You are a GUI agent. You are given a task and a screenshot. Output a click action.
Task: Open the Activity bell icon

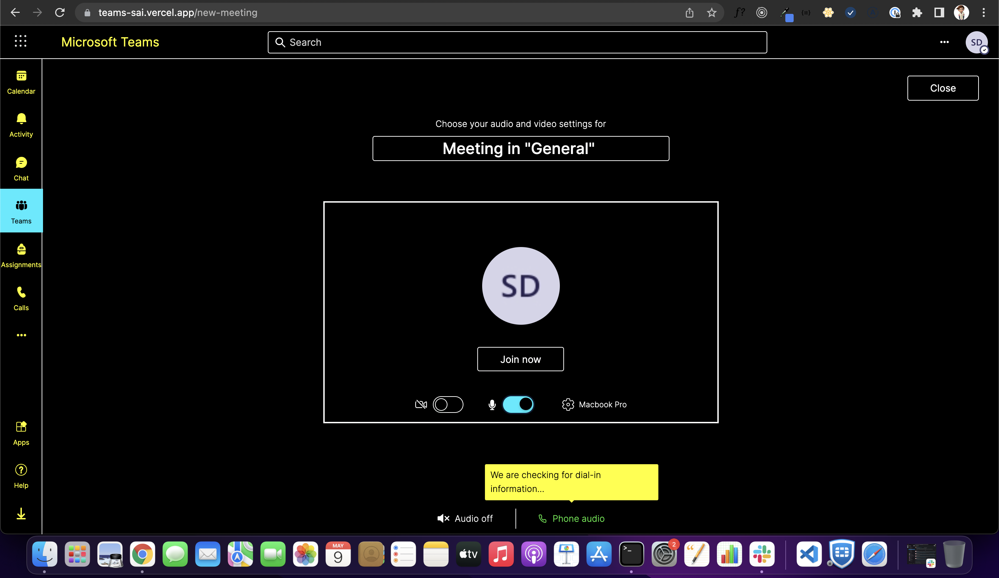coord(21,125)
